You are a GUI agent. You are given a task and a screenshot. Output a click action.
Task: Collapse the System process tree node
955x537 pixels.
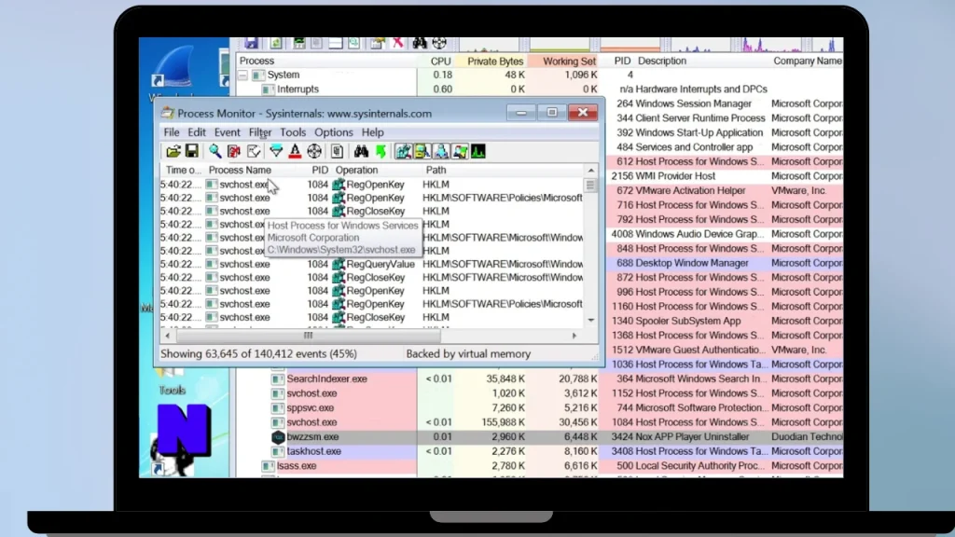243,75
